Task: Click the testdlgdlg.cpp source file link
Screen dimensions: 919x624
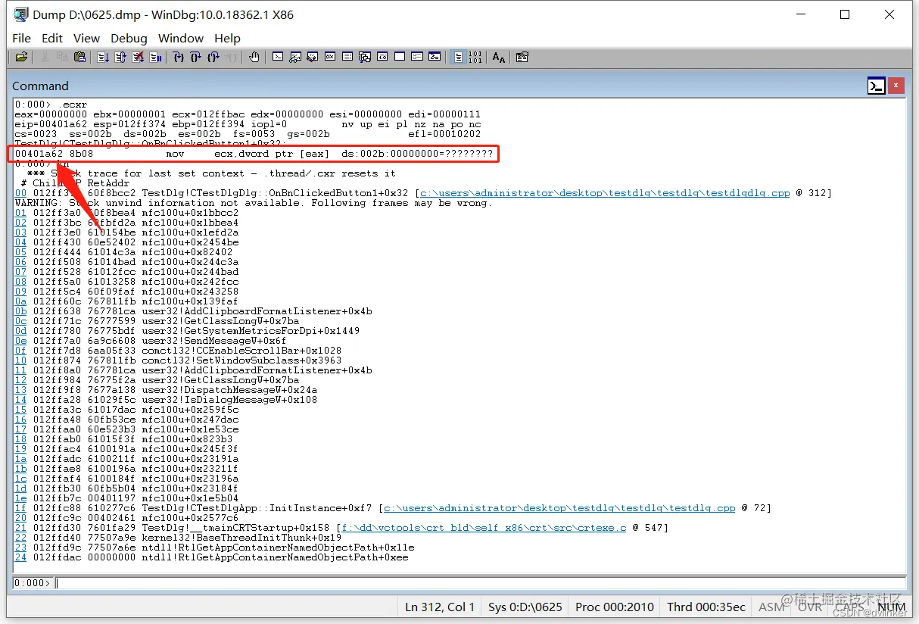Action: pyautogui.click(x=604, y=193)
